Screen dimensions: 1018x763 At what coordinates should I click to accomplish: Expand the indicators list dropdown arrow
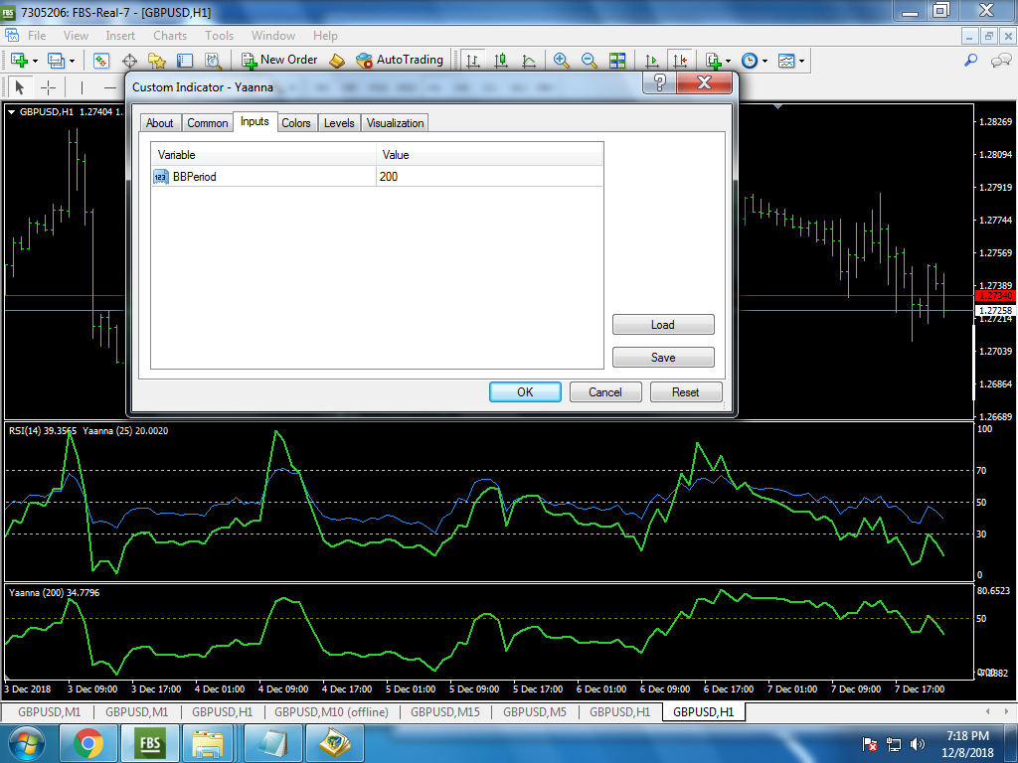click(729, 62)
